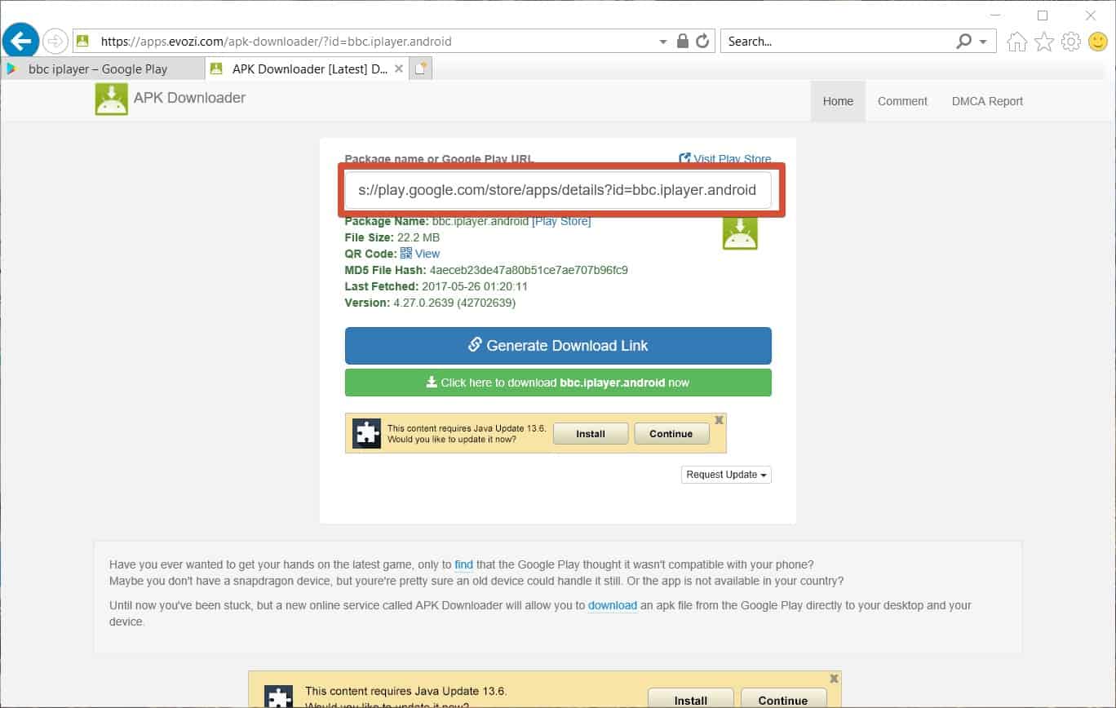The height and width of the screenshot is (708, 1116).
Task: Click Continue in the upper Java Update banner
Action: tap(671, 434)
